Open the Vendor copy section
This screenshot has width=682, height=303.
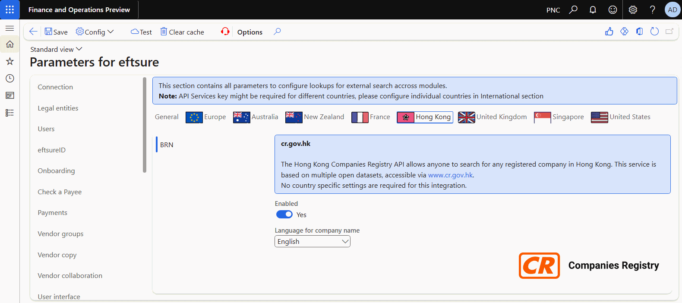(x=57, y=255)
